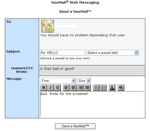This screenshot has height=131, width=150.
Task: Click into the message body text area
Action: (x=92, y=104)
